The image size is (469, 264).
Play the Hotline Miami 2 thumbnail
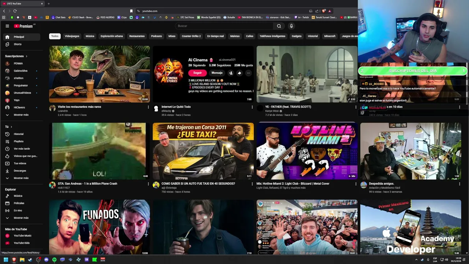pos(307,151)
